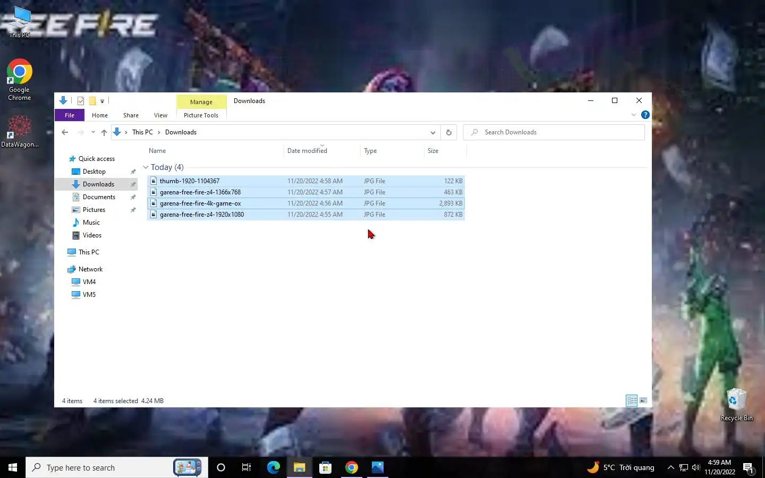This screenshot has height=478, width=765.
Task: Switch to the Share ribbon tab
Action: [x=131, y=115]
